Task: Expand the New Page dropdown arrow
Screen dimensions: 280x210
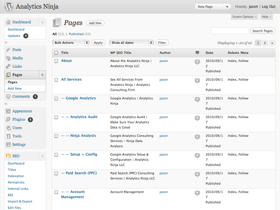Action: pos(227,7)
